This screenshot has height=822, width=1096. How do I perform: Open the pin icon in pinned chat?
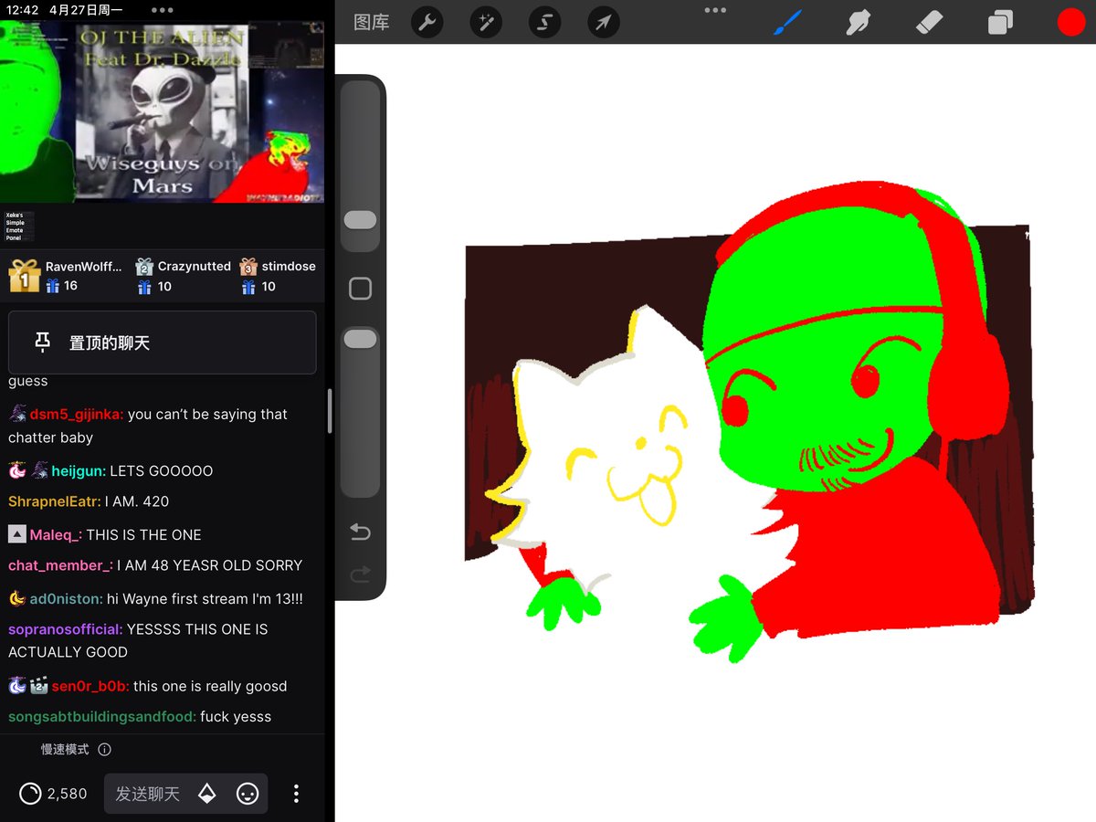(x=42, y=342)
